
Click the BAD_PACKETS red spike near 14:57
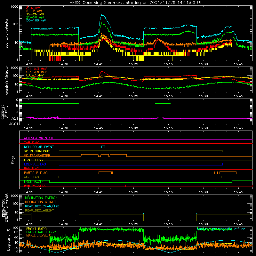[126, 186]
